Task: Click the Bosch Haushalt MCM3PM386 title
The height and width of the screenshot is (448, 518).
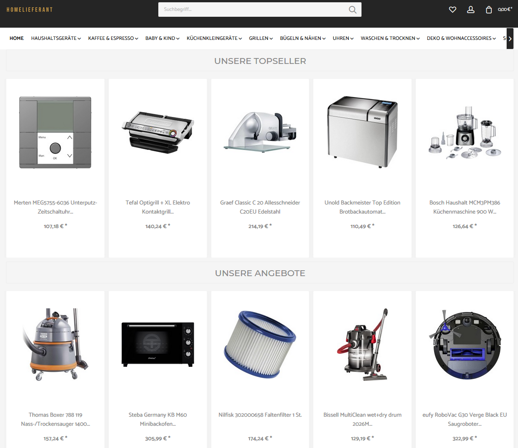Action: (x=465, y=207)
